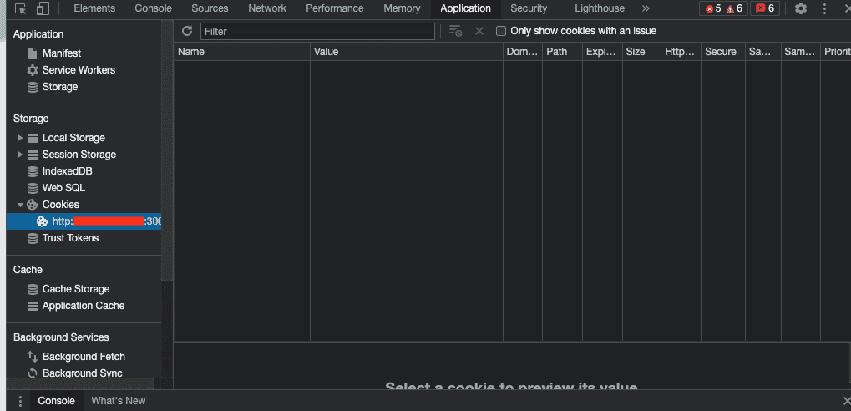Image resolution: width=851 pixels, height=411 pixels.
Task: Clear all cookies icon
Action: pos(455,31)
